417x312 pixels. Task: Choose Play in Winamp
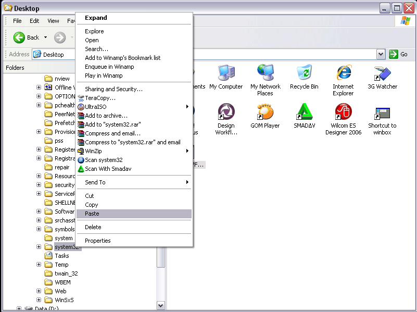tap(134, 76)
